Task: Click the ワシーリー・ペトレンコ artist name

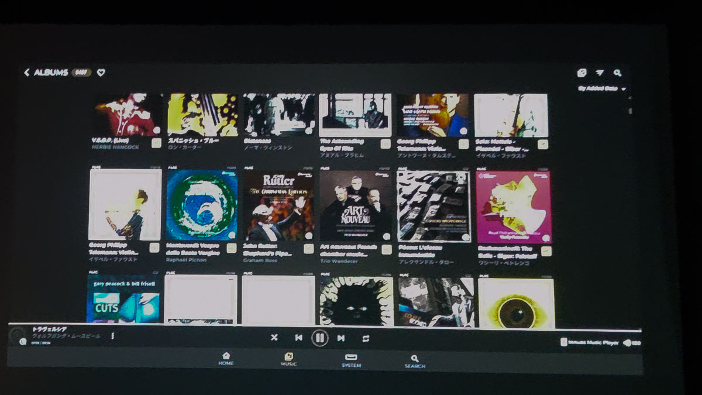Action: point(504,262)
